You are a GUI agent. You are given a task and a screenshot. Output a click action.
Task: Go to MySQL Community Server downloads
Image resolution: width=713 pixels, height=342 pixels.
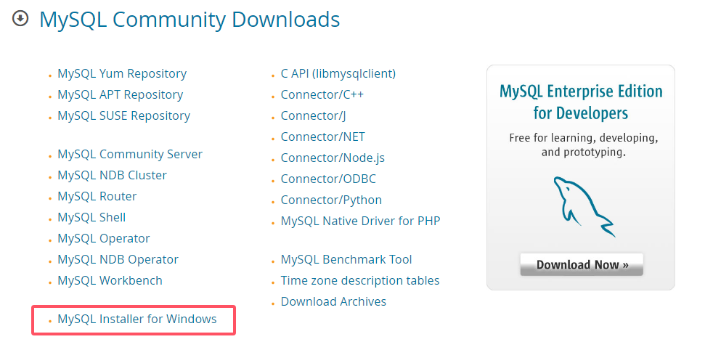coord(130,154)
